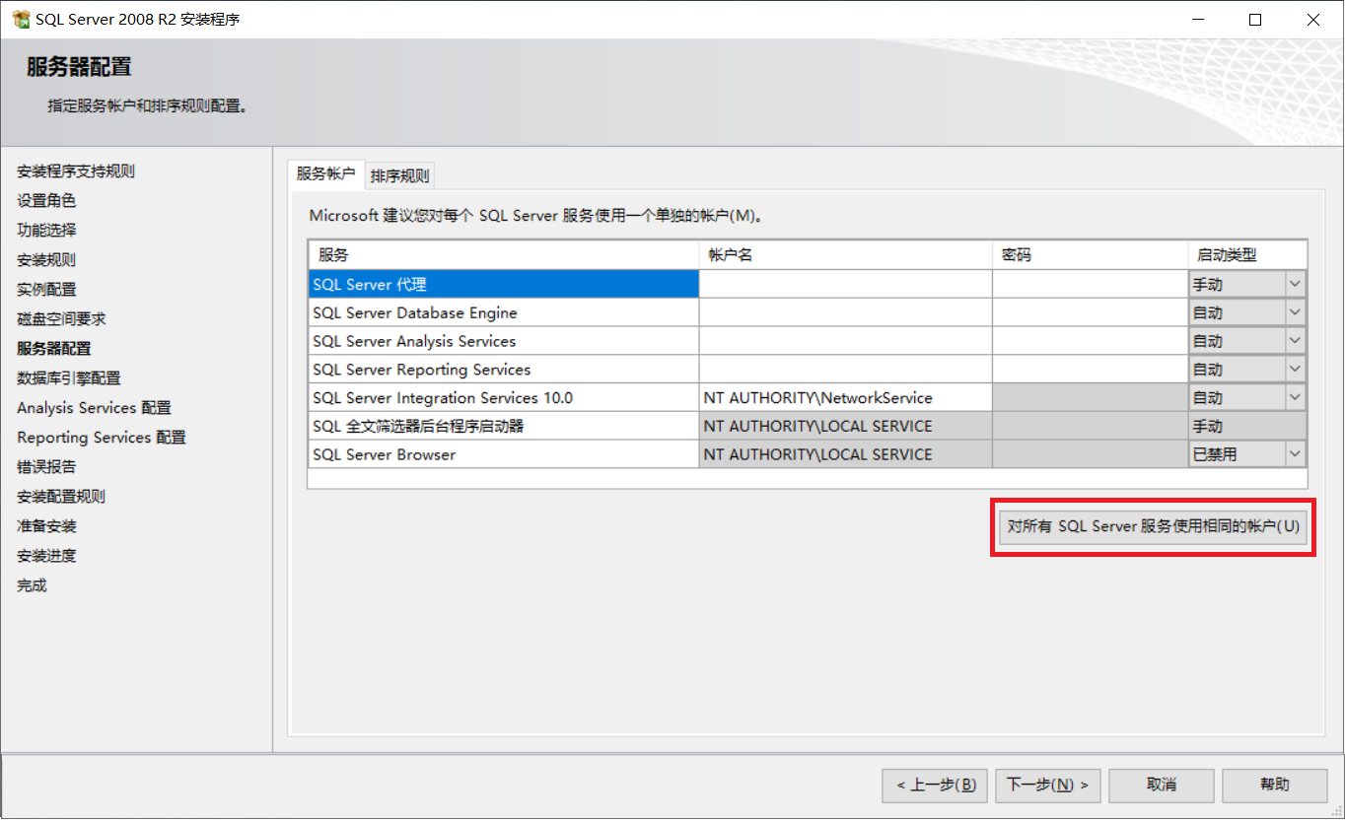Click 安装程序支持规则 in the step list
Image resolution: width=1345 pixels, height=821 pixels.
(x=76, y=171)
